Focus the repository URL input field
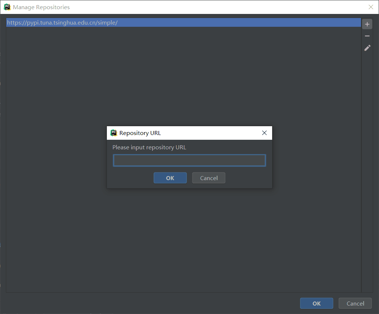This screenshot has width=379, height=314. (189, 160)
